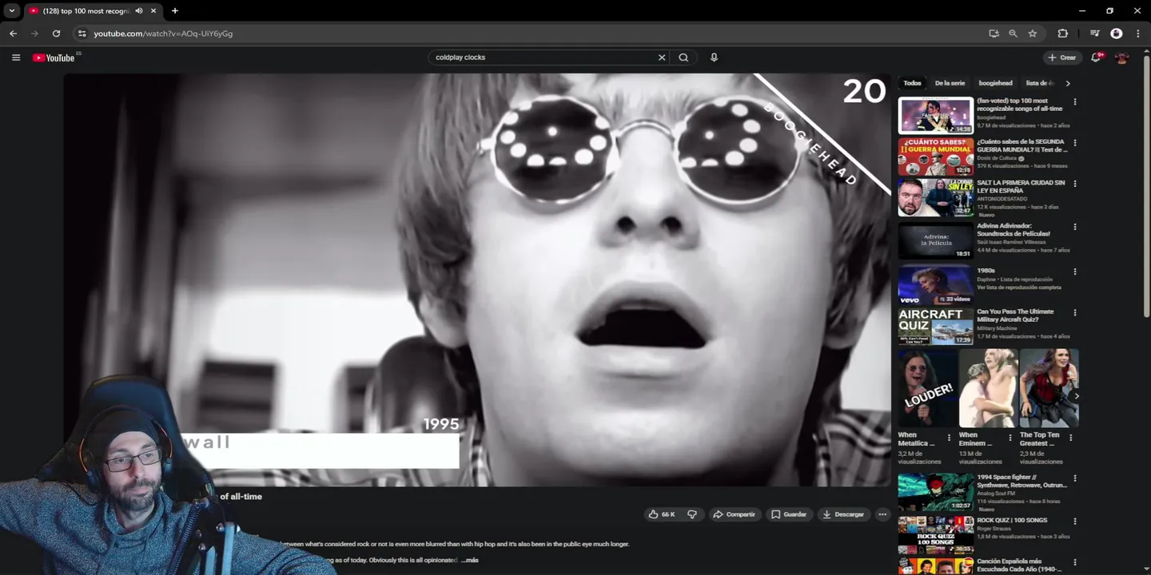Open options for fan-voted top 100 video
1151x575 pixels.
pos(1075,101)
